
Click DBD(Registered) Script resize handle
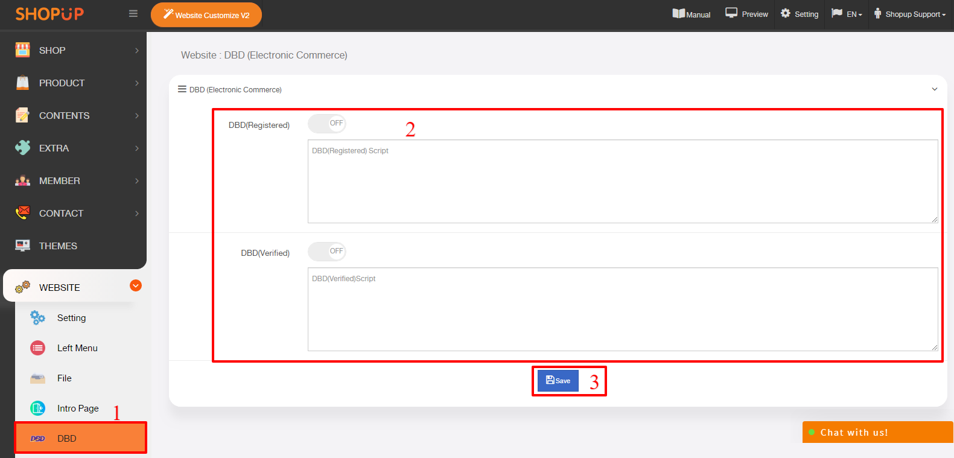pyautogui.click(x=935, y=220)
